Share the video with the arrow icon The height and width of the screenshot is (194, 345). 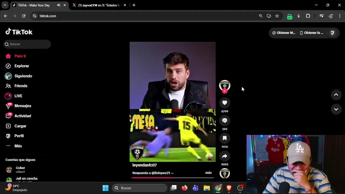pyautogui.click(x=225, y=156)
